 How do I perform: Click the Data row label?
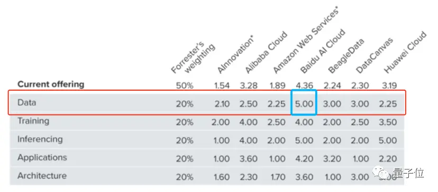(x=27, y=102)
